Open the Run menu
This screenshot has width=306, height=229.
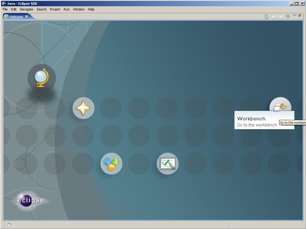pyautogui.click(x=66, y=9)
